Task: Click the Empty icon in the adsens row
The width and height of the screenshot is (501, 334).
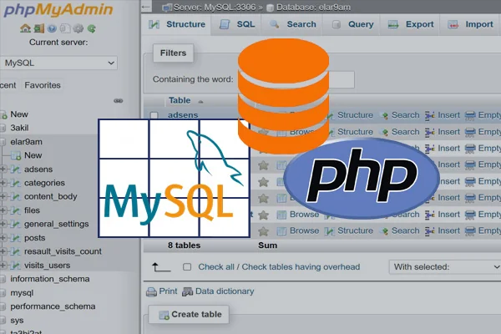Action: point(470,115)
